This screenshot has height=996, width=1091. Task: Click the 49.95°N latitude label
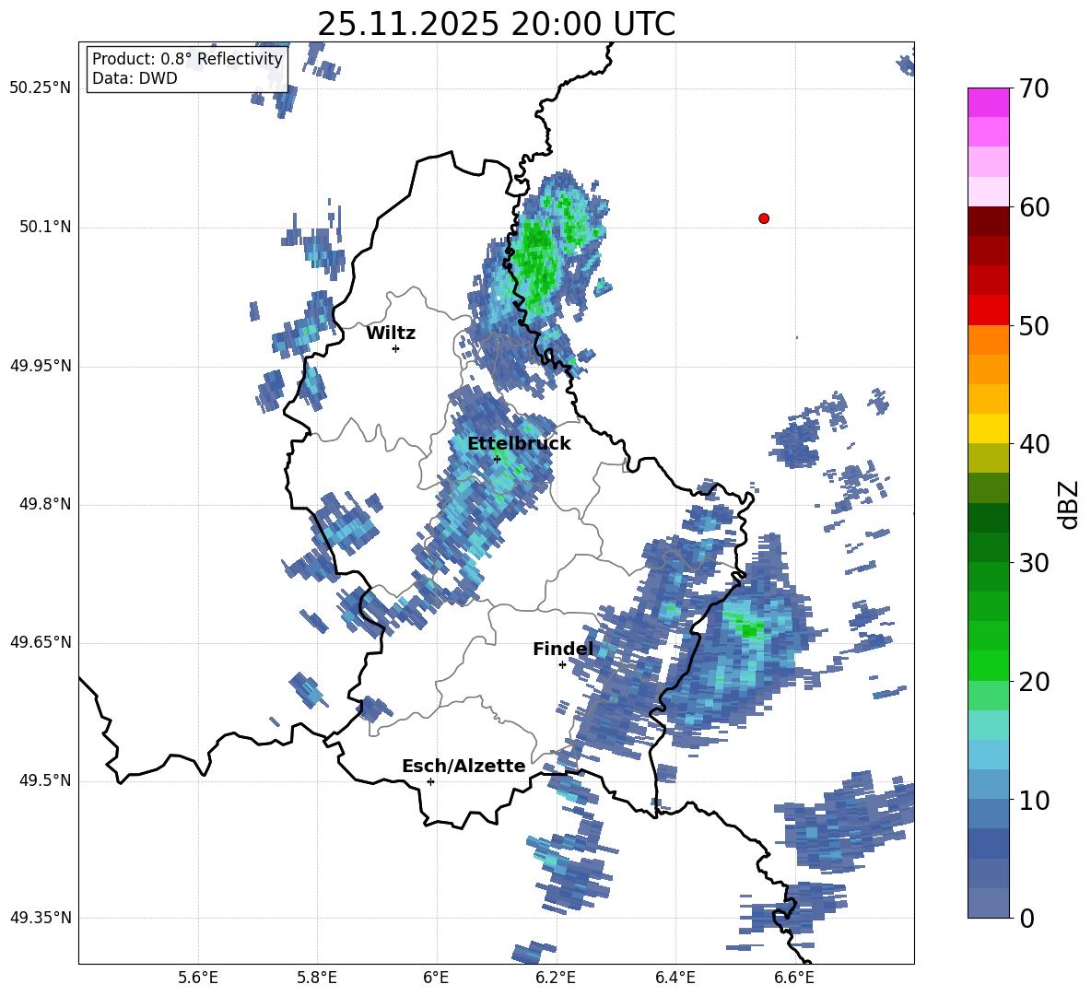pos(41,366)
